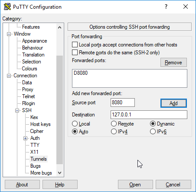Click the PuTTY icon in title bar
196x192 pixels.
(7, 7)
